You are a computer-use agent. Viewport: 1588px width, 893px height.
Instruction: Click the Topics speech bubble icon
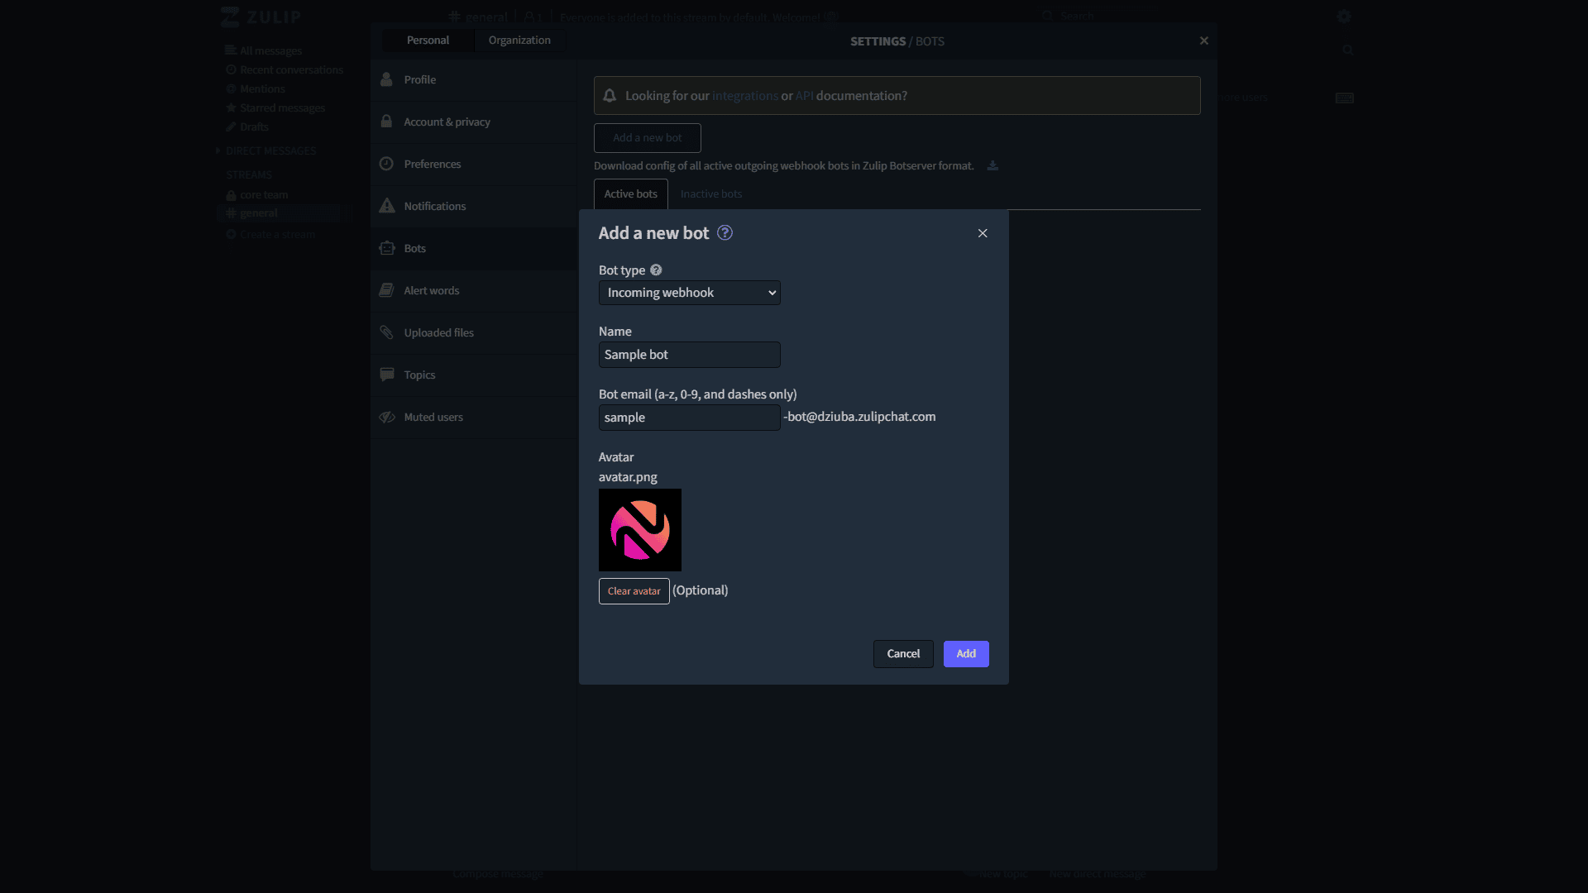point(386,375)
